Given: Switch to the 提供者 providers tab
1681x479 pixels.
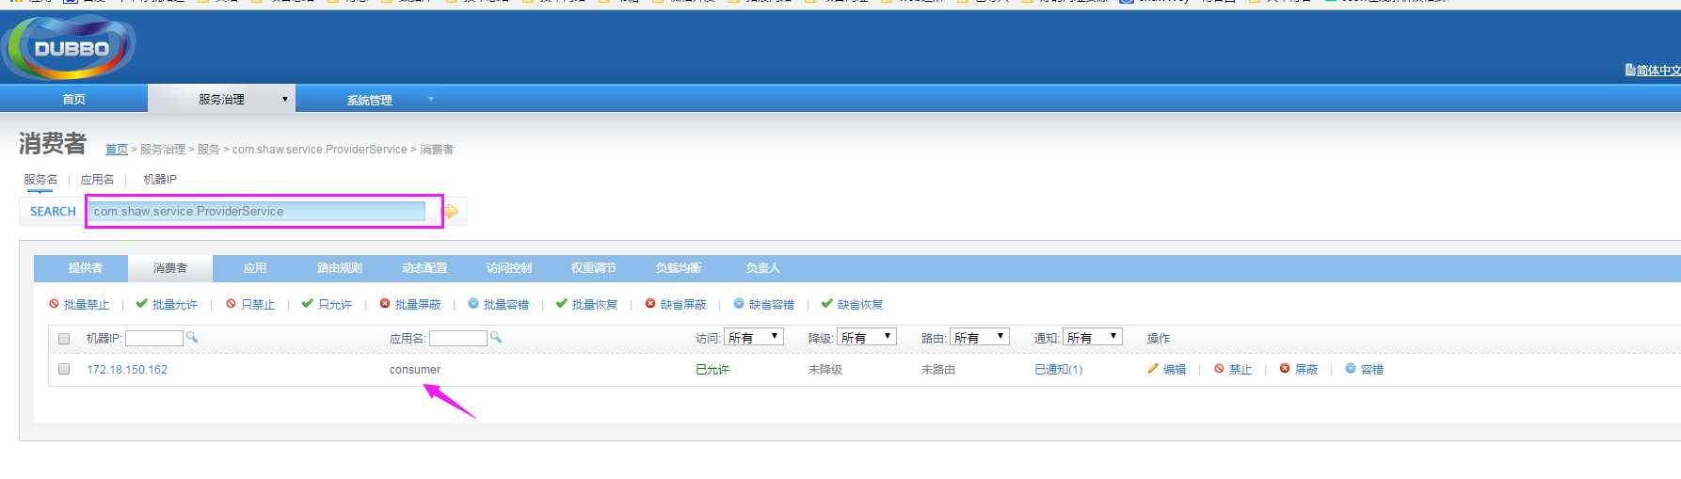Looking at the screenshot, I should click(x=86, y=268).
